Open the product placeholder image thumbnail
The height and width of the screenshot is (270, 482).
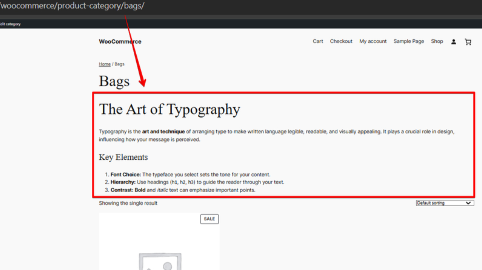coord(159,241)
